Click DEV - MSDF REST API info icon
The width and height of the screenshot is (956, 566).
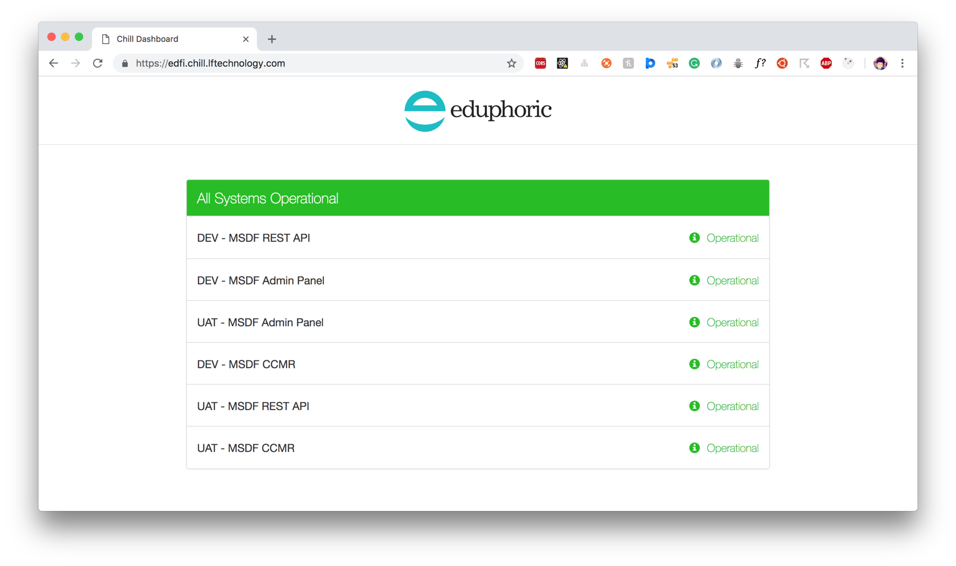pyautogui.click(x=694, y=238)
